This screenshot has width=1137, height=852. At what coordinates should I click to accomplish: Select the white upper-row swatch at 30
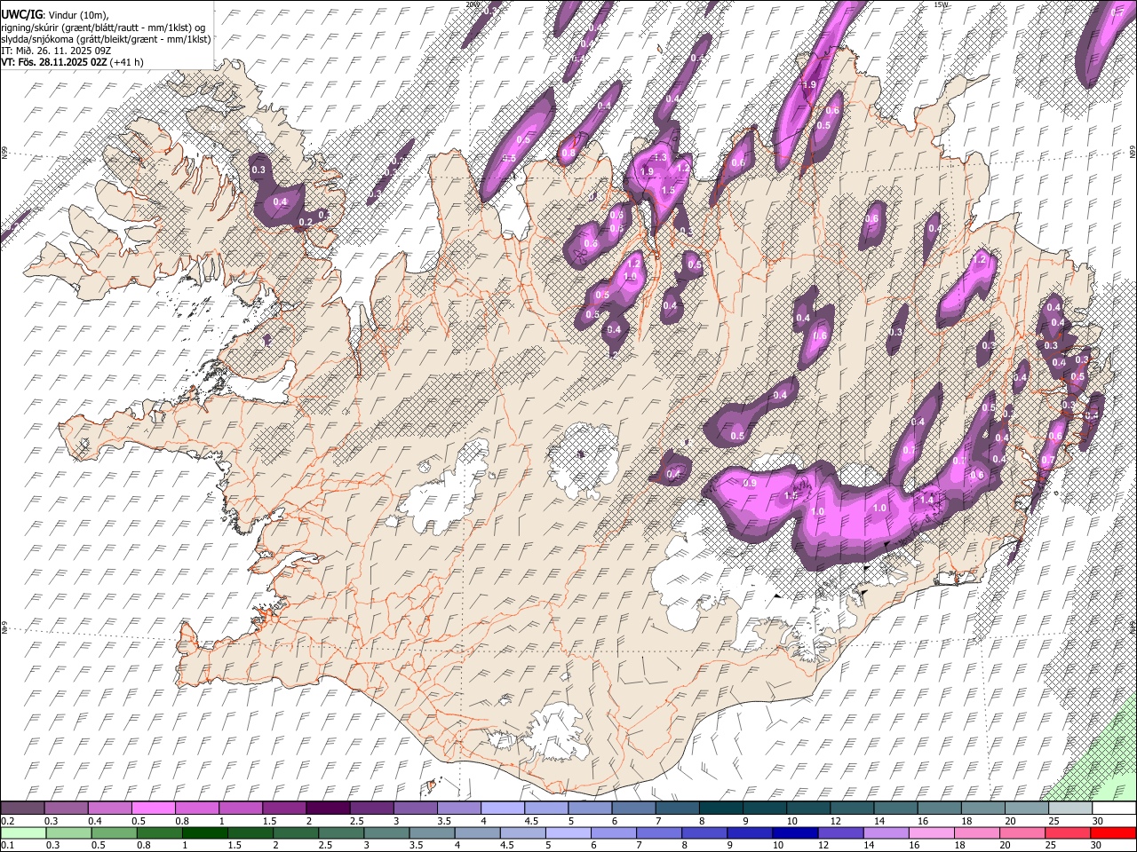click(1114, 809)
